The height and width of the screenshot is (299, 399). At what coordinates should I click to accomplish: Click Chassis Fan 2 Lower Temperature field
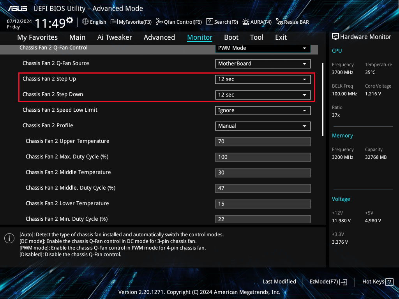[263, 204]
